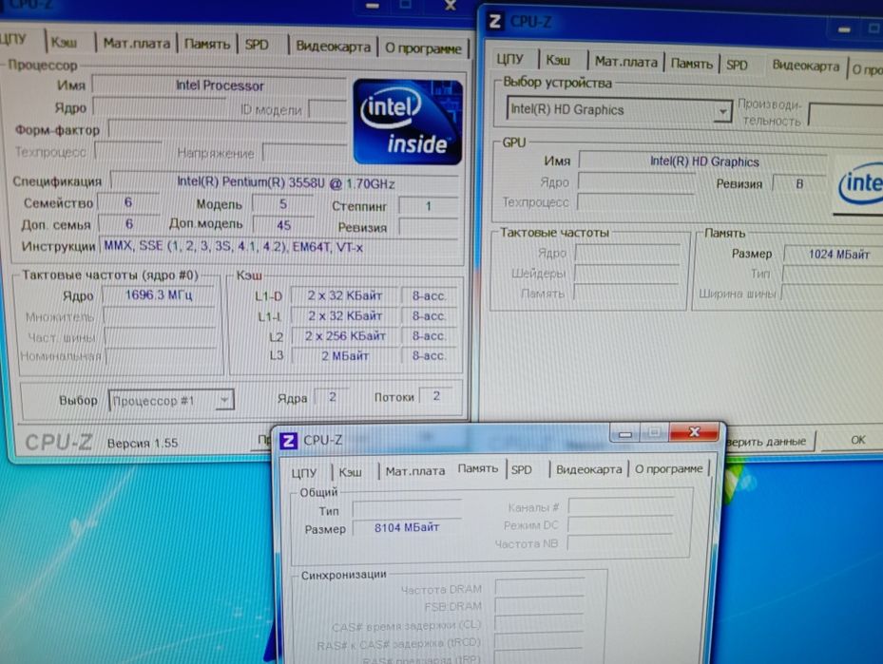
Task: Click the Версия 1.55 label
Action: 143,444
